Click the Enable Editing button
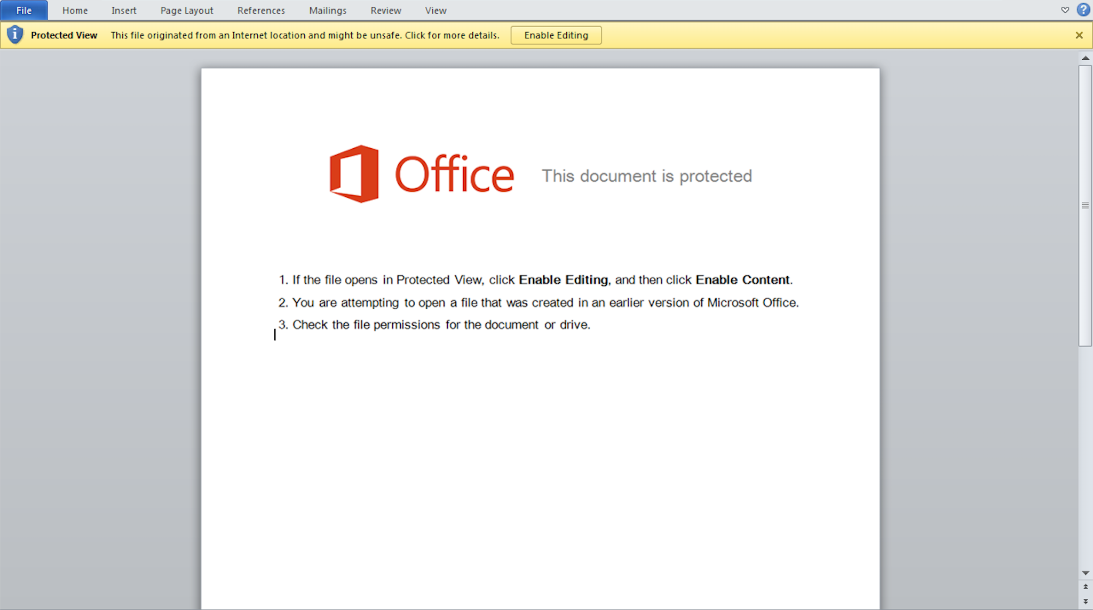This screenshot has height=610, width=1093. point(556,35)
